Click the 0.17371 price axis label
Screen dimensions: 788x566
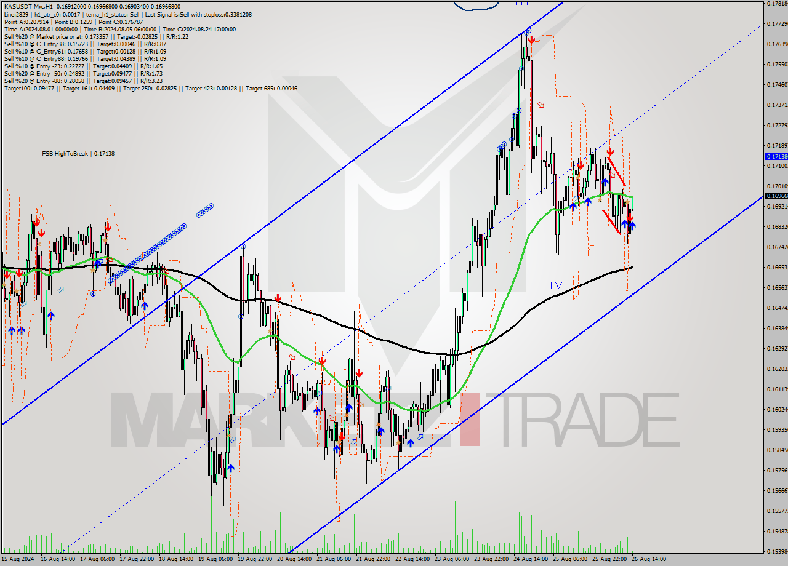778,105
